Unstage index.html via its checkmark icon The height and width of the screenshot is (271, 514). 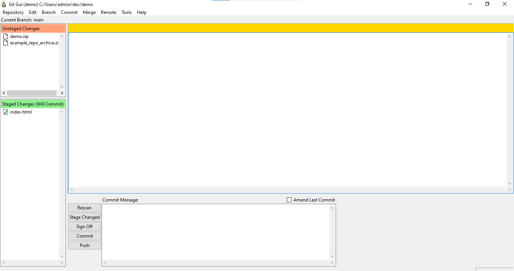[x=5, y=112]
